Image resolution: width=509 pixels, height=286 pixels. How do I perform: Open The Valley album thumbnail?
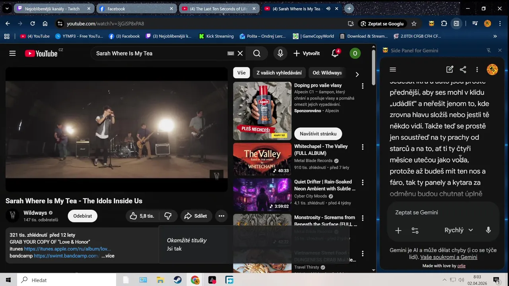pos(262,159)
